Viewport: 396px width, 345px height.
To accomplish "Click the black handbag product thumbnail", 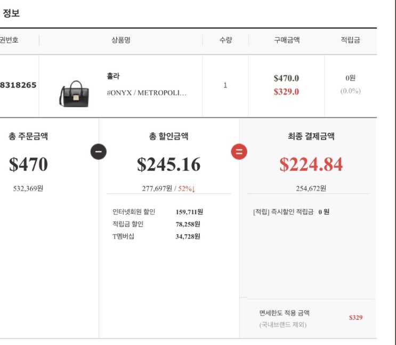I will 74,93.
